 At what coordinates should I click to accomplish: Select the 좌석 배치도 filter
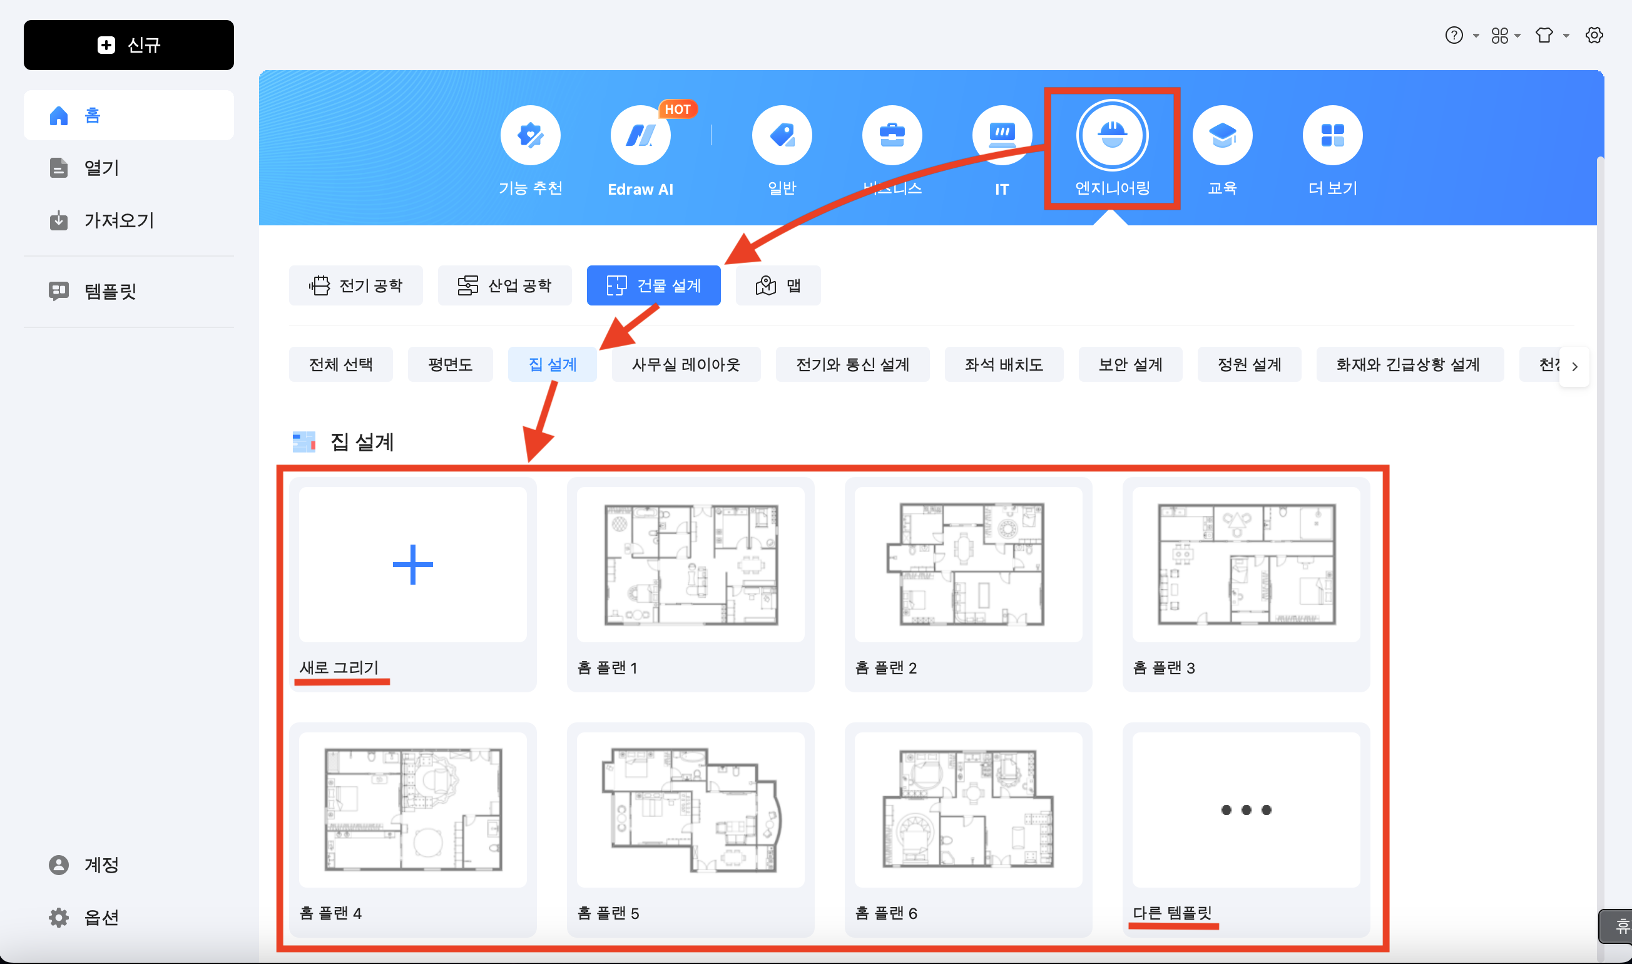1004,364
